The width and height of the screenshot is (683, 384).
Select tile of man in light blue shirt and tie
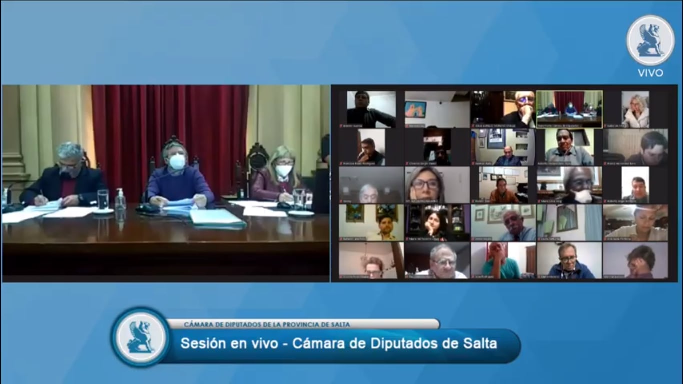(503, 223)
